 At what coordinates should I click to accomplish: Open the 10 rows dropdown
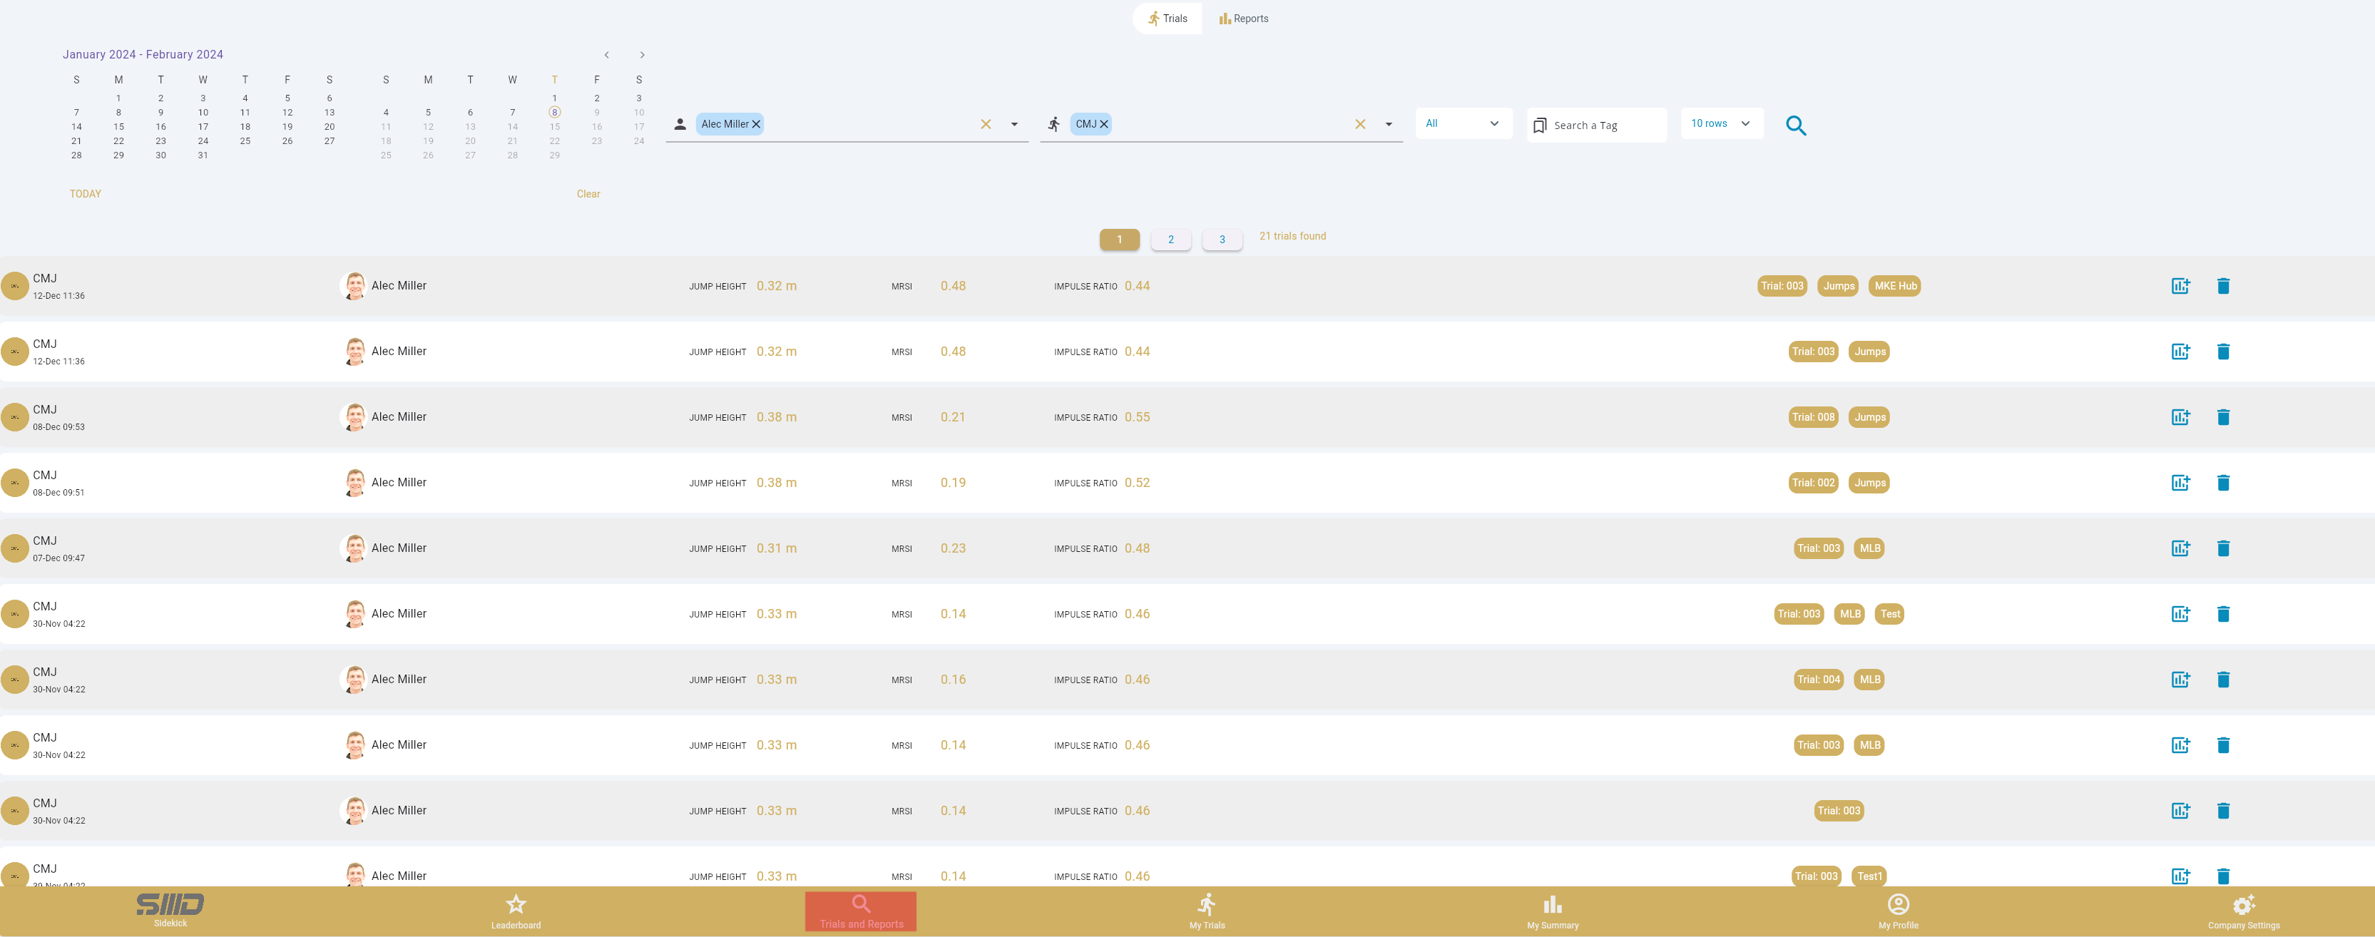pyautogui.click(x=1720, y=123)
